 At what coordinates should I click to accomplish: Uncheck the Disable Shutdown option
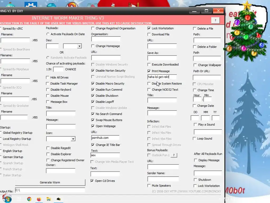click(x=93, y=96)
